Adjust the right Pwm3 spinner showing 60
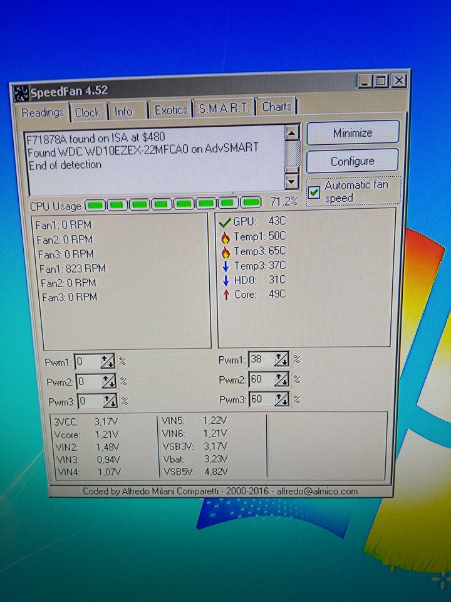 pos(282,399)
